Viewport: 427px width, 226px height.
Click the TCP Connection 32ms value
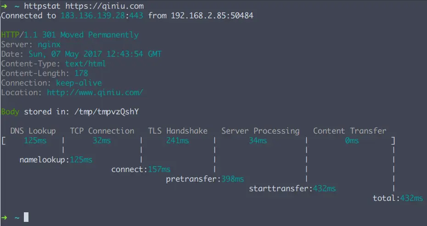[x=101, y=140]
